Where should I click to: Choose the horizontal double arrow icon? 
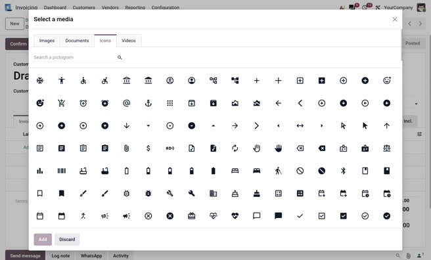300,126
